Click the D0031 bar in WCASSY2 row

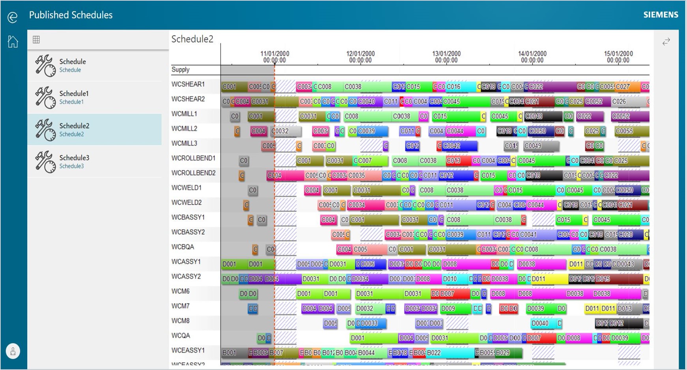point(311,279)
